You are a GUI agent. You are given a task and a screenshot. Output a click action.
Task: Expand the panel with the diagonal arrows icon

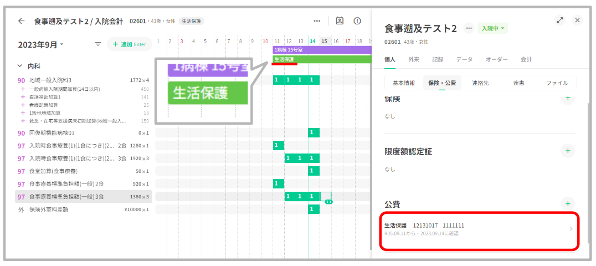pyautogui.click(x=559, y=21)
